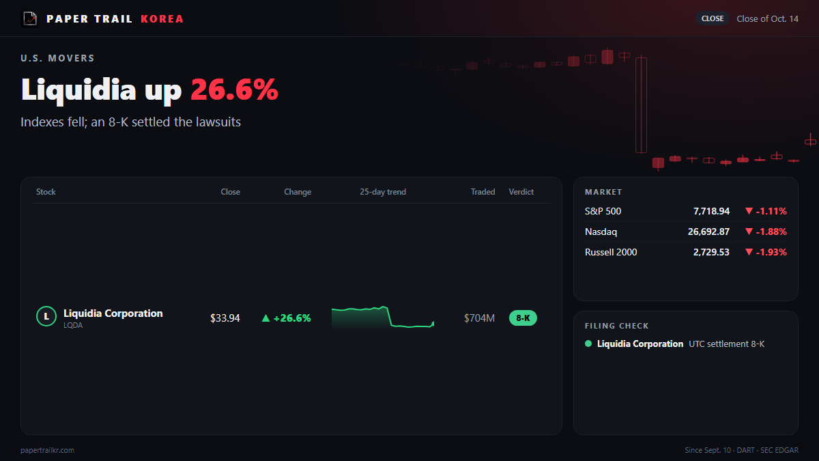819x461 pixels.
Task: Click the S&P 500 red down arrow
Action: click(749, 212)
